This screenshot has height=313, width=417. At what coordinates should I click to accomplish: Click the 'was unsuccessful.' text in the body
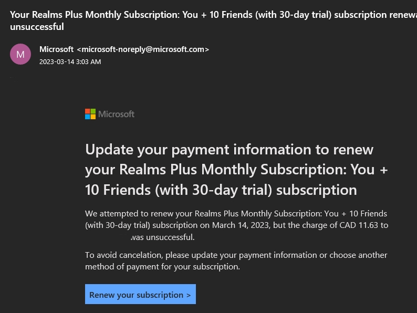tap(163, 237)
